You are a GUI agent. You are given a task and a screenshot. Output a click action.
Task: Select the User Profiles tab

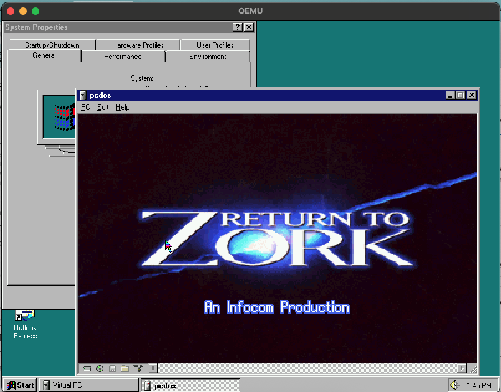pyautogui.click(x=215, y=45)
